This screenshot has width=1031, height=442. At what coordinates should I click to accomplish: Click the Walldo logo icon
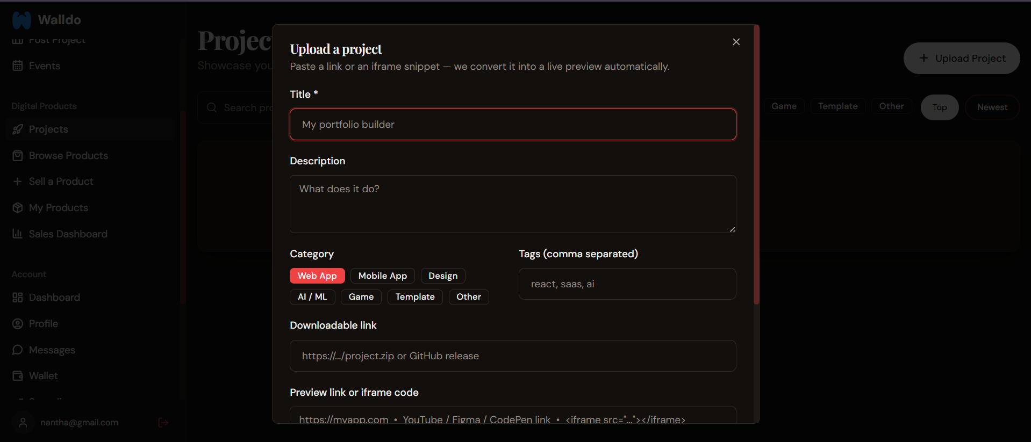pos(22,20)
